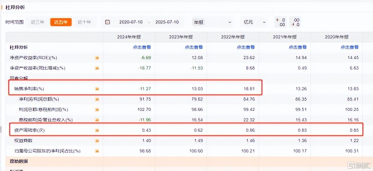The image size is (373, 171).
Task: Click the 权益乘数 value 1.22 for 2020
Action: pyautogui.click(x=354, y=141)
